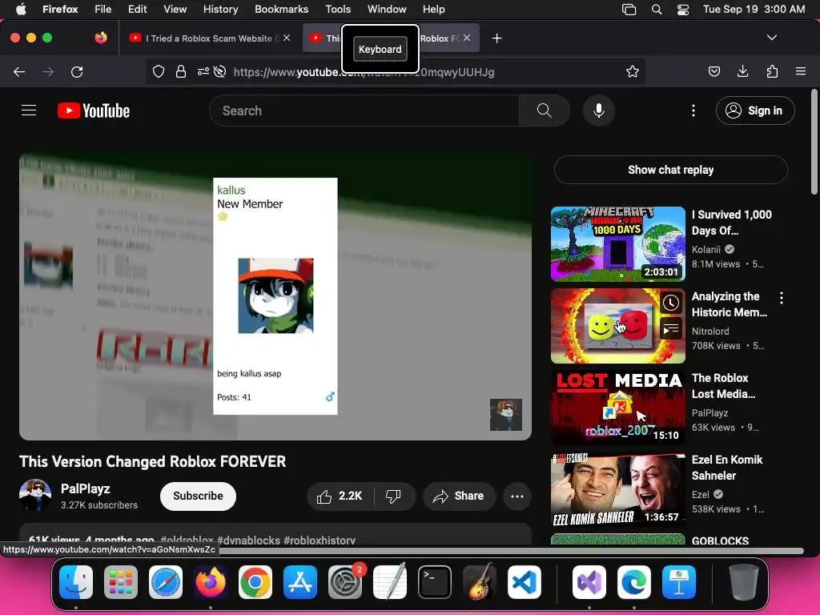Open the channel watermark in the video corner

[x=506, y=415]
